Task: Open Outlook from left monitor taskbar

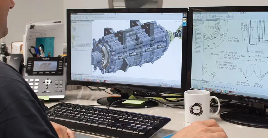Action: pyautogui.click(x=81, y=79)
